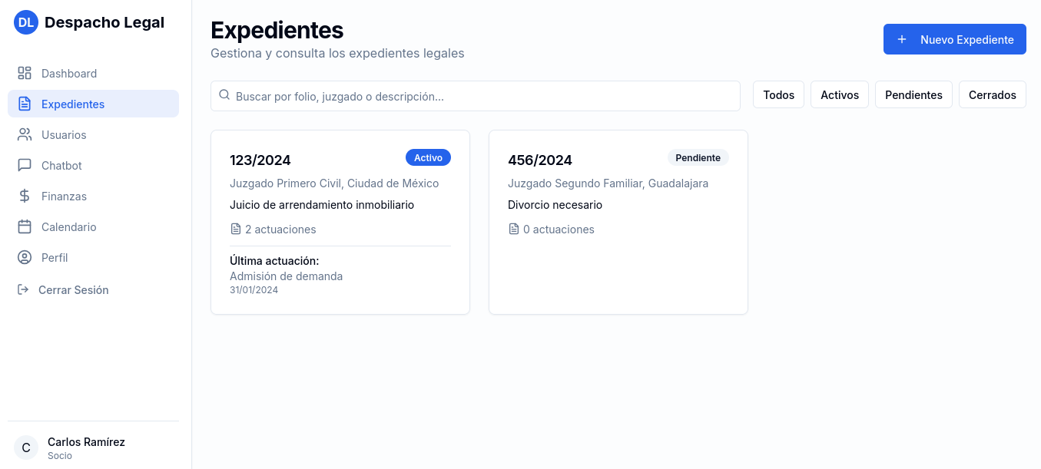Click the Última actuación label

[x=274, y=261]
